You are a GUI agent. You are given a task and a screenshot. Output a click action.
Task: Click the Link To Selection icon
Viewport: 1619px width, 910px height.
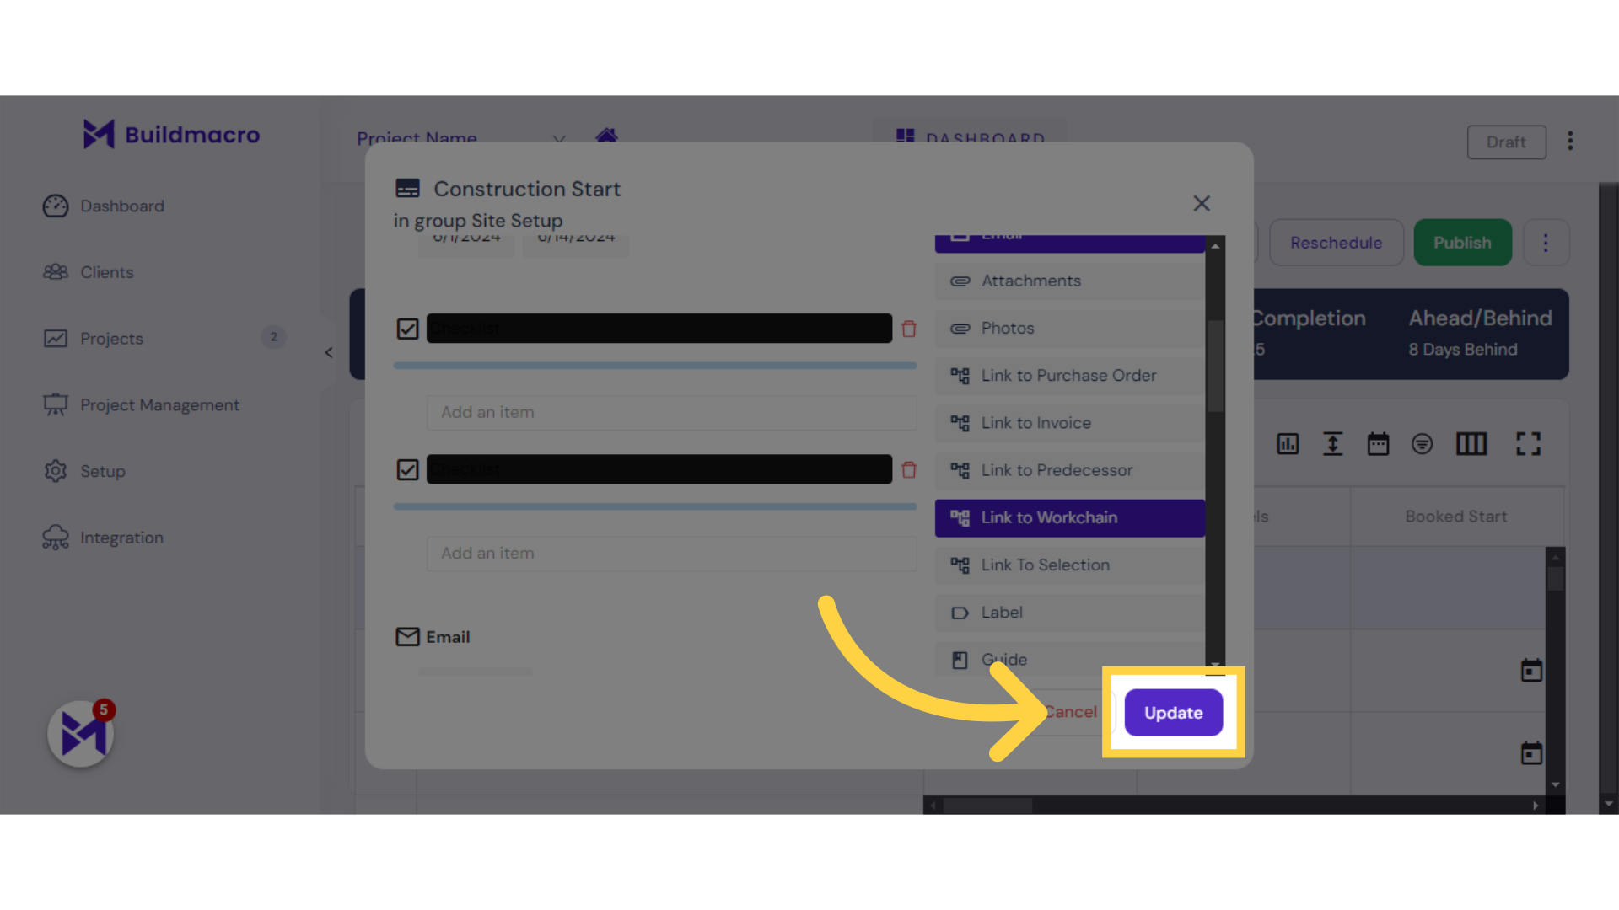click(x=959, y=565)
